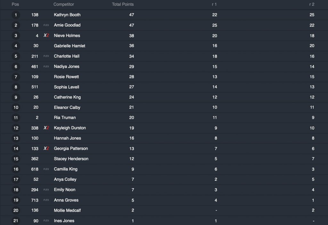Click the Competitor column header
The height and width of the screenshot is (225, 328).
point(64,4)
